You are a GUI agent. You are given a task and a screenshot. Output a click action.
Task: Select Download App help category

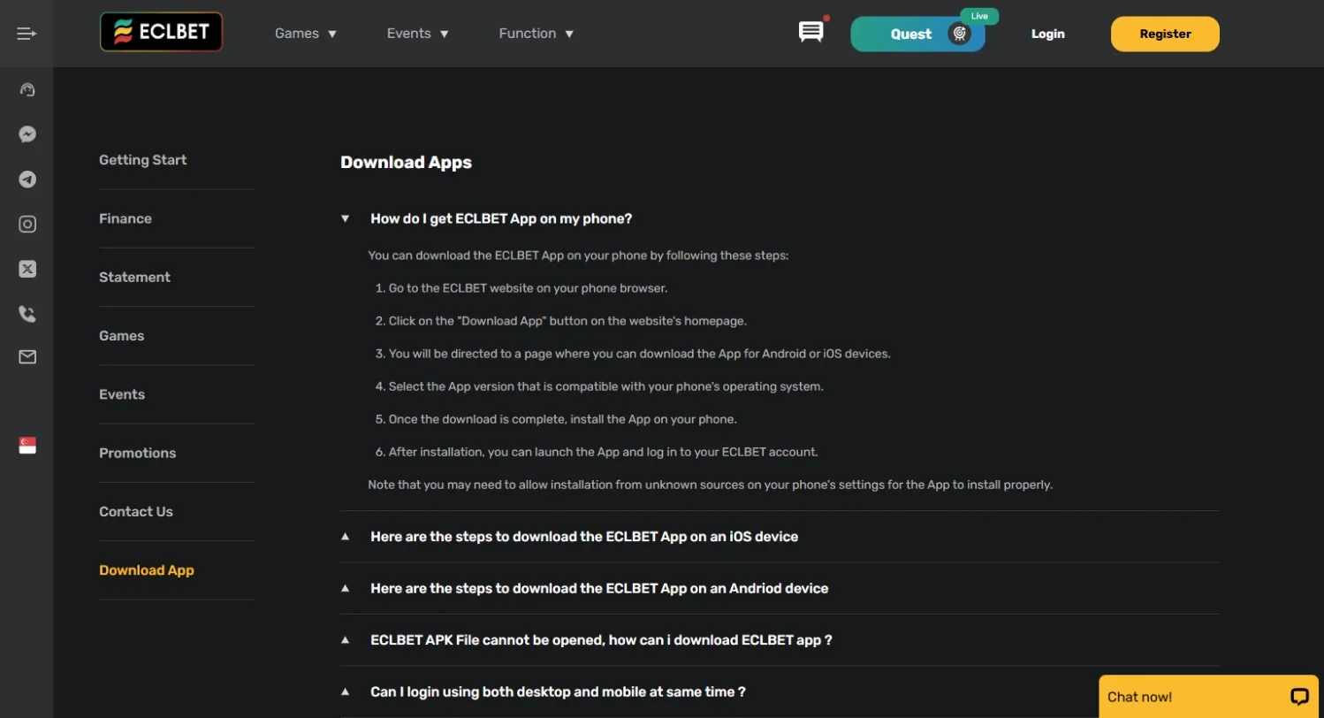point(147,570)
